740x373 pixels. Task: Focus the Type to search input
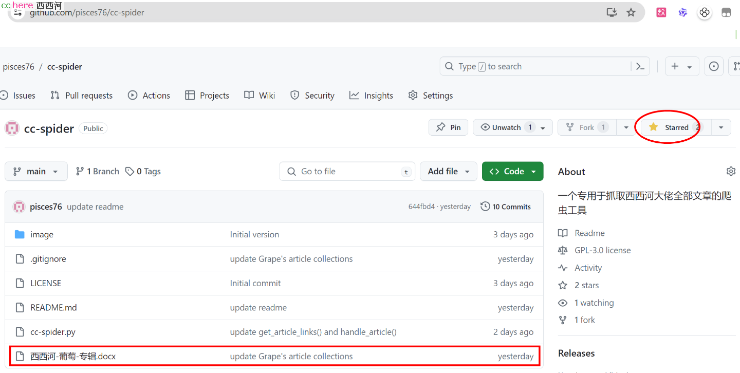point(545,66)
